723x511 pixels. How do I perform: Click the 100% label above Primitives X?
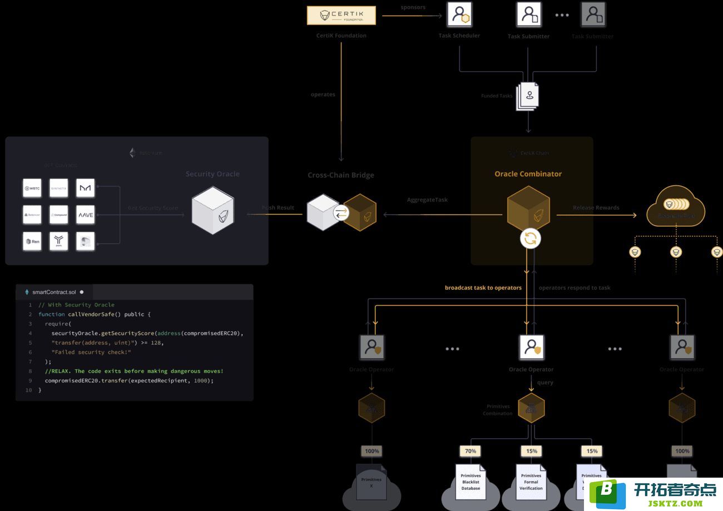tap(372, 451)
